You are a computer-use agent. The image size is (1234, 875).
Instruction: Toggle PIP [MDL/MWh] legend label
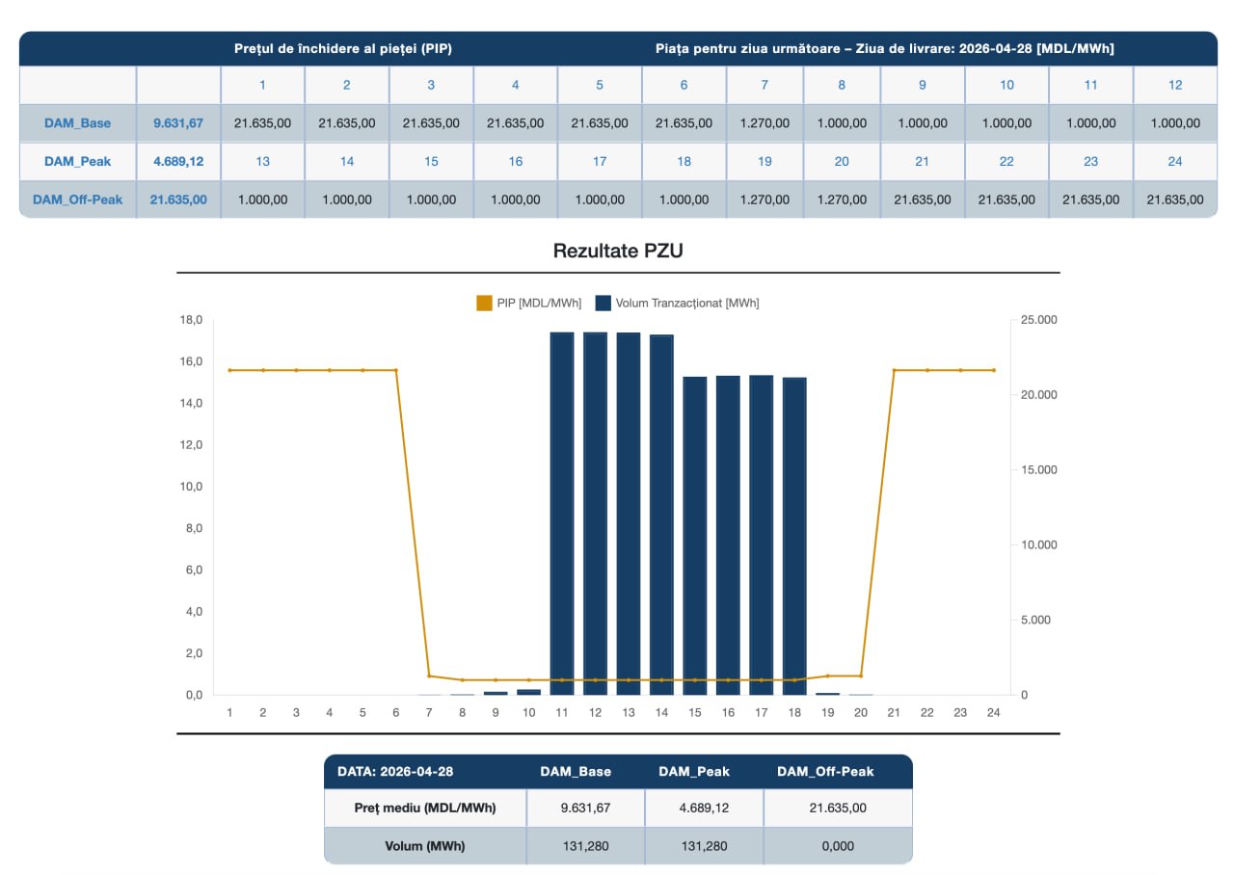(x=539, y=303)
